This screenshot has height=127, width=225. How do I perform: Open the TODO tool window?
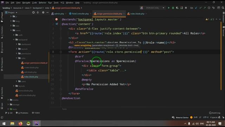(x=36, y=113)
